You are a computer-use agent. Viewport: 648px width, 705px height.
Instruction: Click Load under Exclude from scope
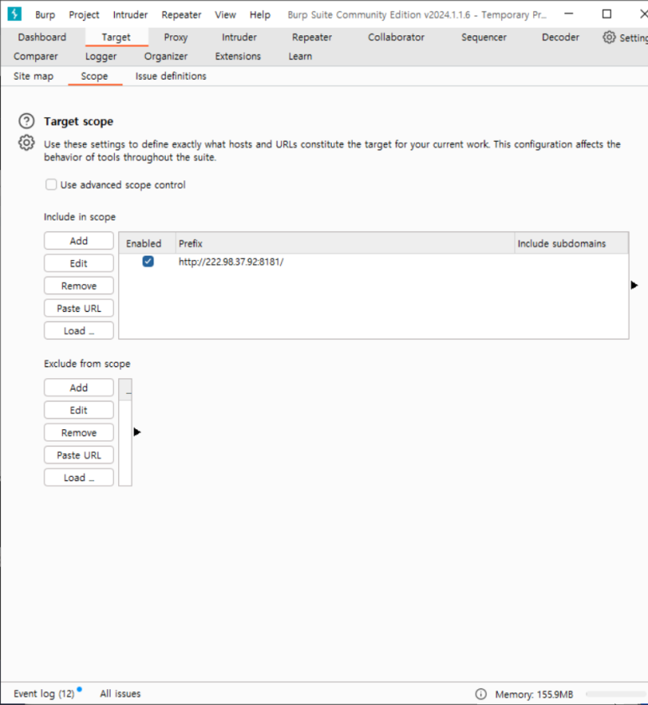(79, 477)
